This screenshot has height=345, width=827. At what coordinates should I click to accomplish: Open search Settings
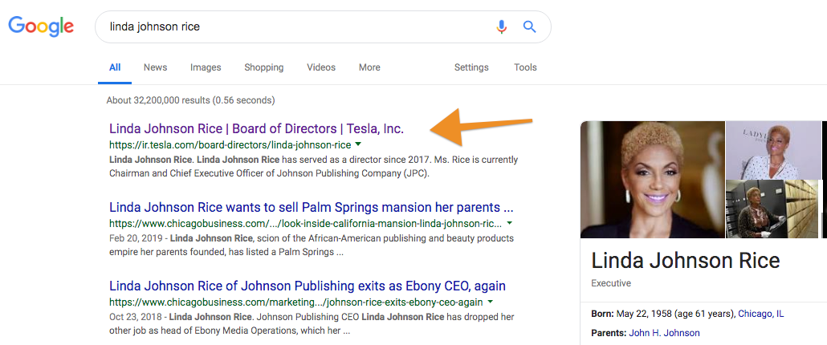click(x=471, y=67)
